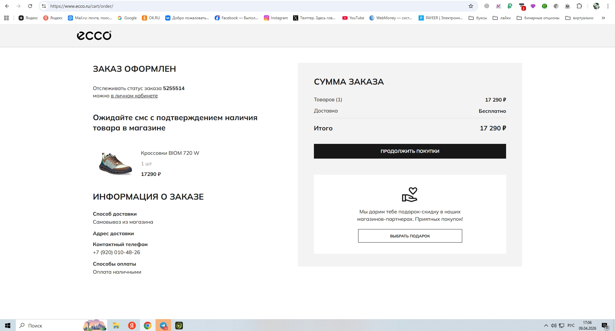Click the ECCO logo
The height and width of the screenshot is (331, 615).
pos(94,36)
